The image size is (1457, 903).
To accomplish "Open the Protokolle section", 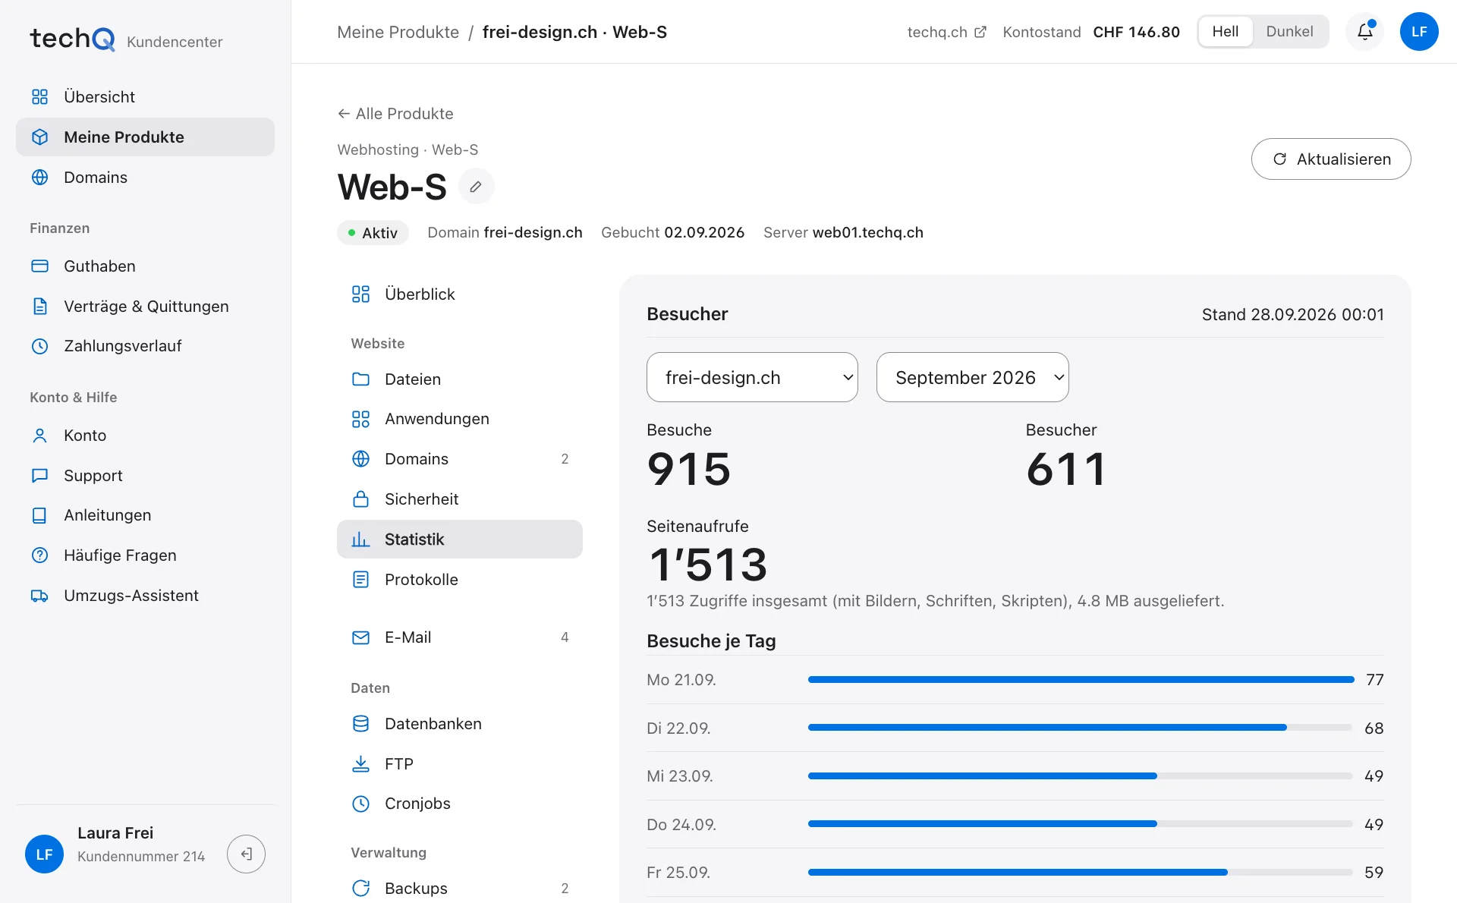I will (x=460, y=580).
